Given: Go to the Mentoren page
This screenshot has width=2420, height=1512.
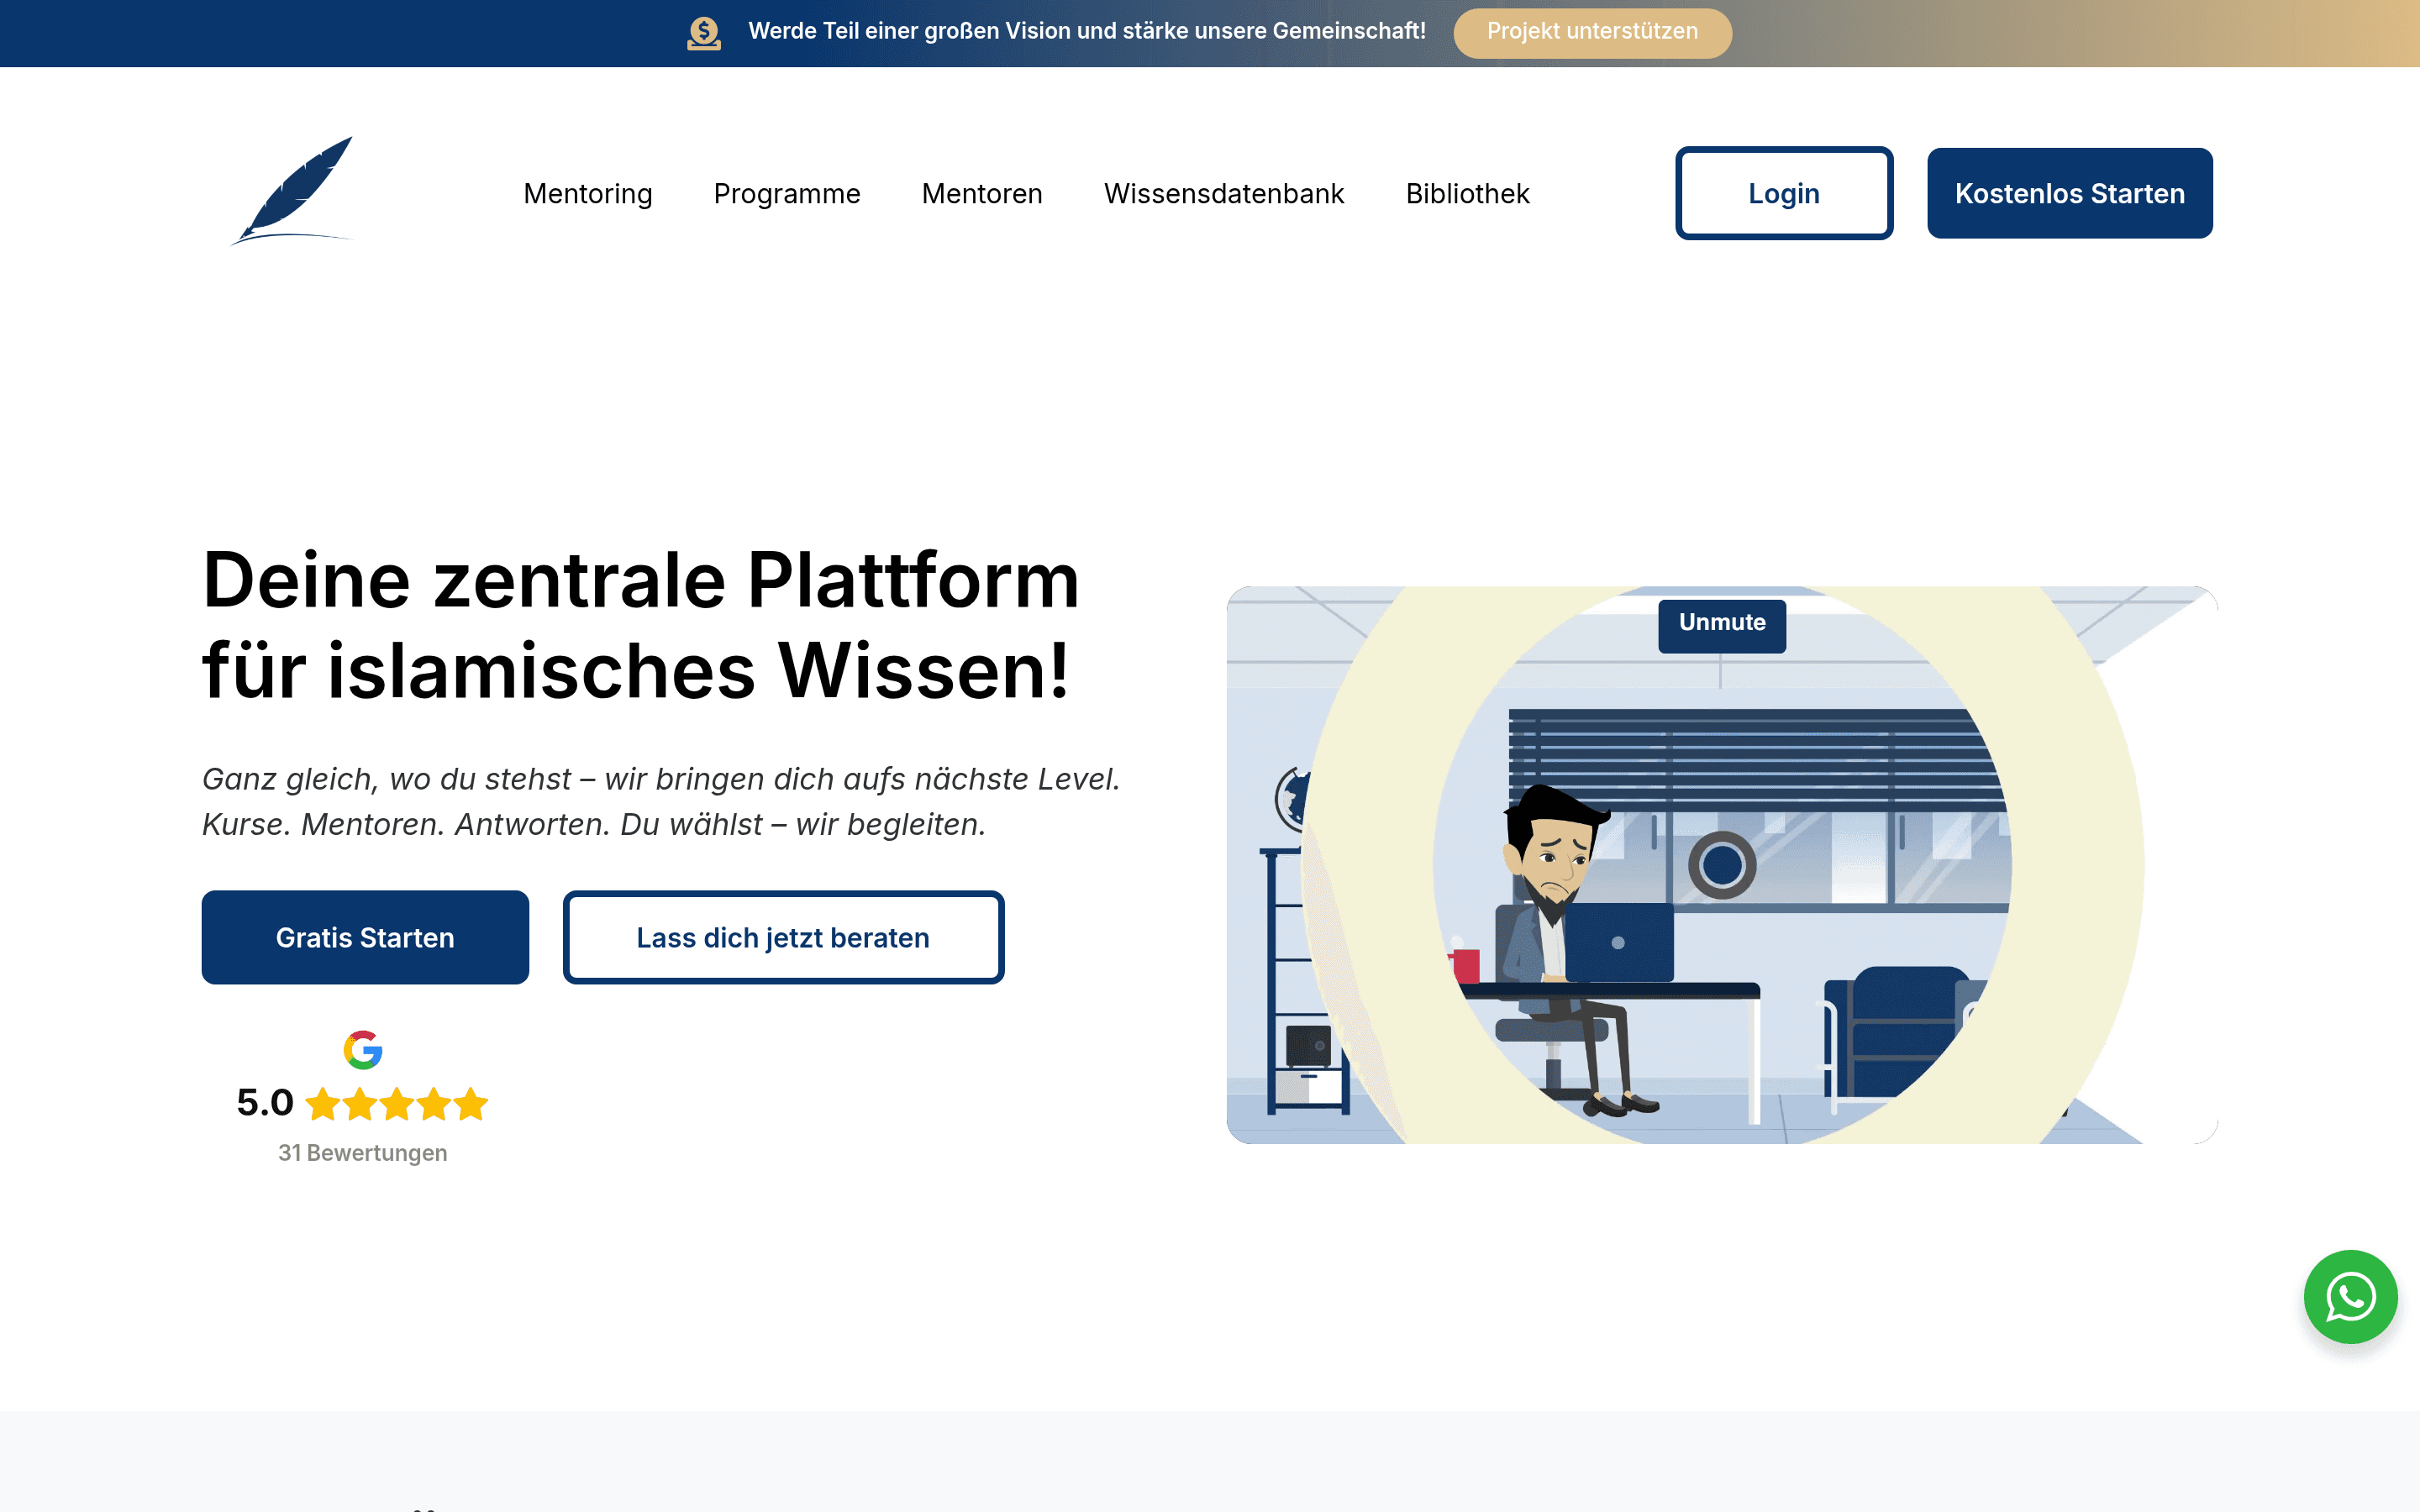Looking at the screenshot, I should (x=981, y=193).
